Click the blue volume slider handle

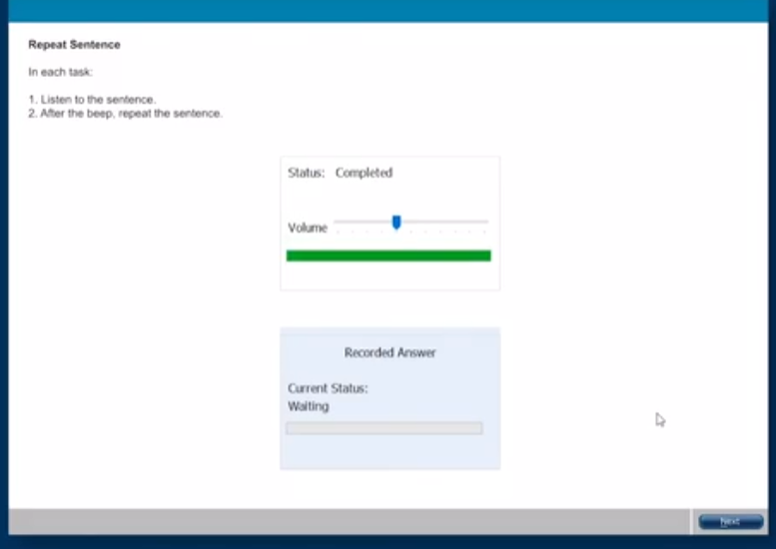point(396,223)
